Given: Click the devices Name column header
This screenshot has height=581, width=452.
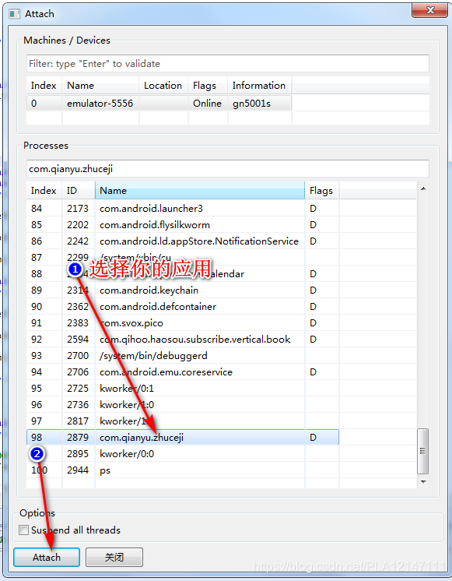Looking at the screenshot, I should (100, 85).
